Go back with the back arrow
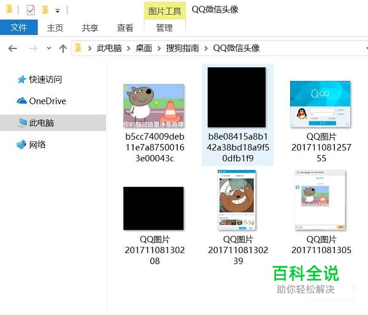The image size is (368, 315). point(12,48)
